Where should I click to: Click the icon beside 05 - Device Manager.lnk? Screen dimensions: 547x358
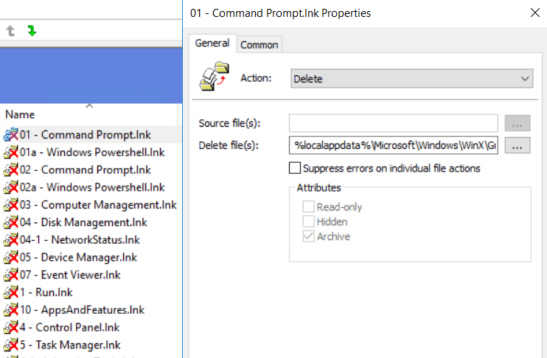click(10, 258)
